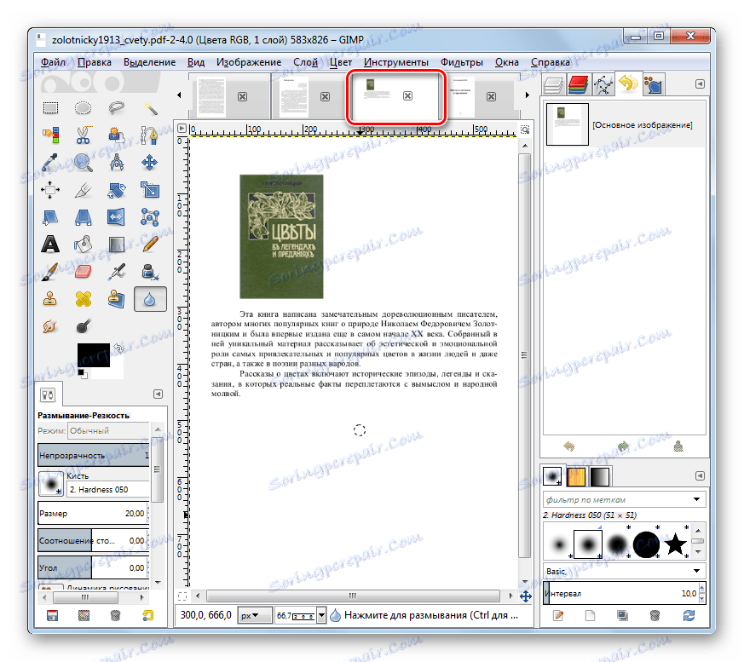Adjust the Непрозрачность opacity slider

coord(94,455)
